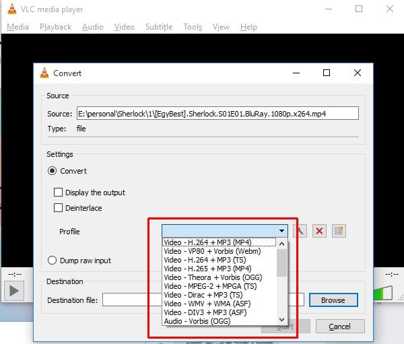The width and height of the screenshot is (404, 344).
Task: Open the Media menu
Action: (18, 27)
